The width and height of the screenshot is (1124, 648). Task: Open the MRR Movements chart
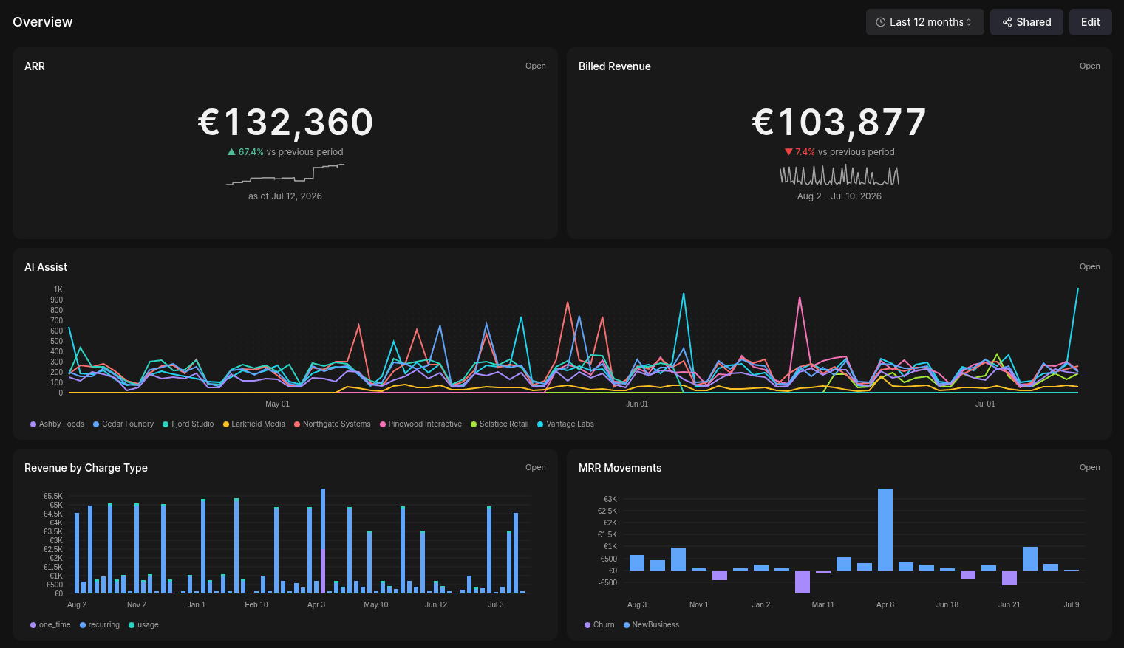1090,467
